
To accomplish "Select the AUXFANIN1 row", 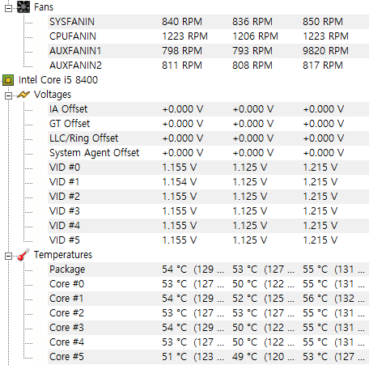I will click(208, 51).
